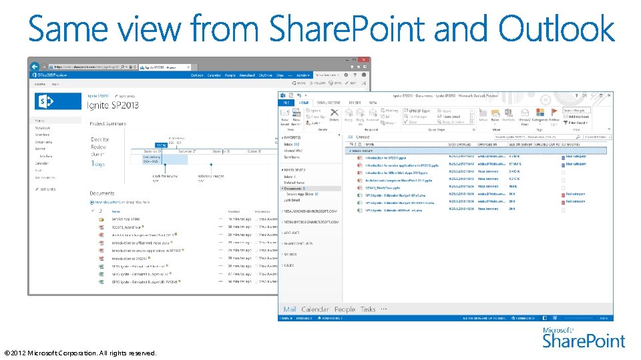The image size is (641, 360).
Task: Click the Follow Up flag icon
Action: [x=554, y=112]
